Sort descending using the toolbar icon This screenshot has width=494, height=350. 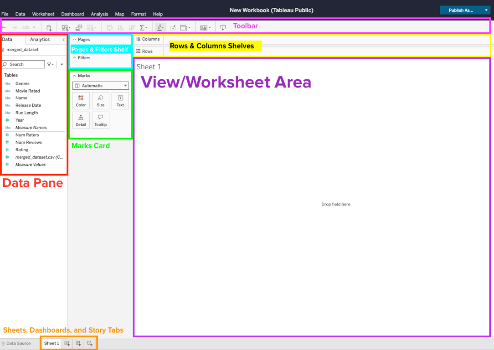(x=132, y=28)
